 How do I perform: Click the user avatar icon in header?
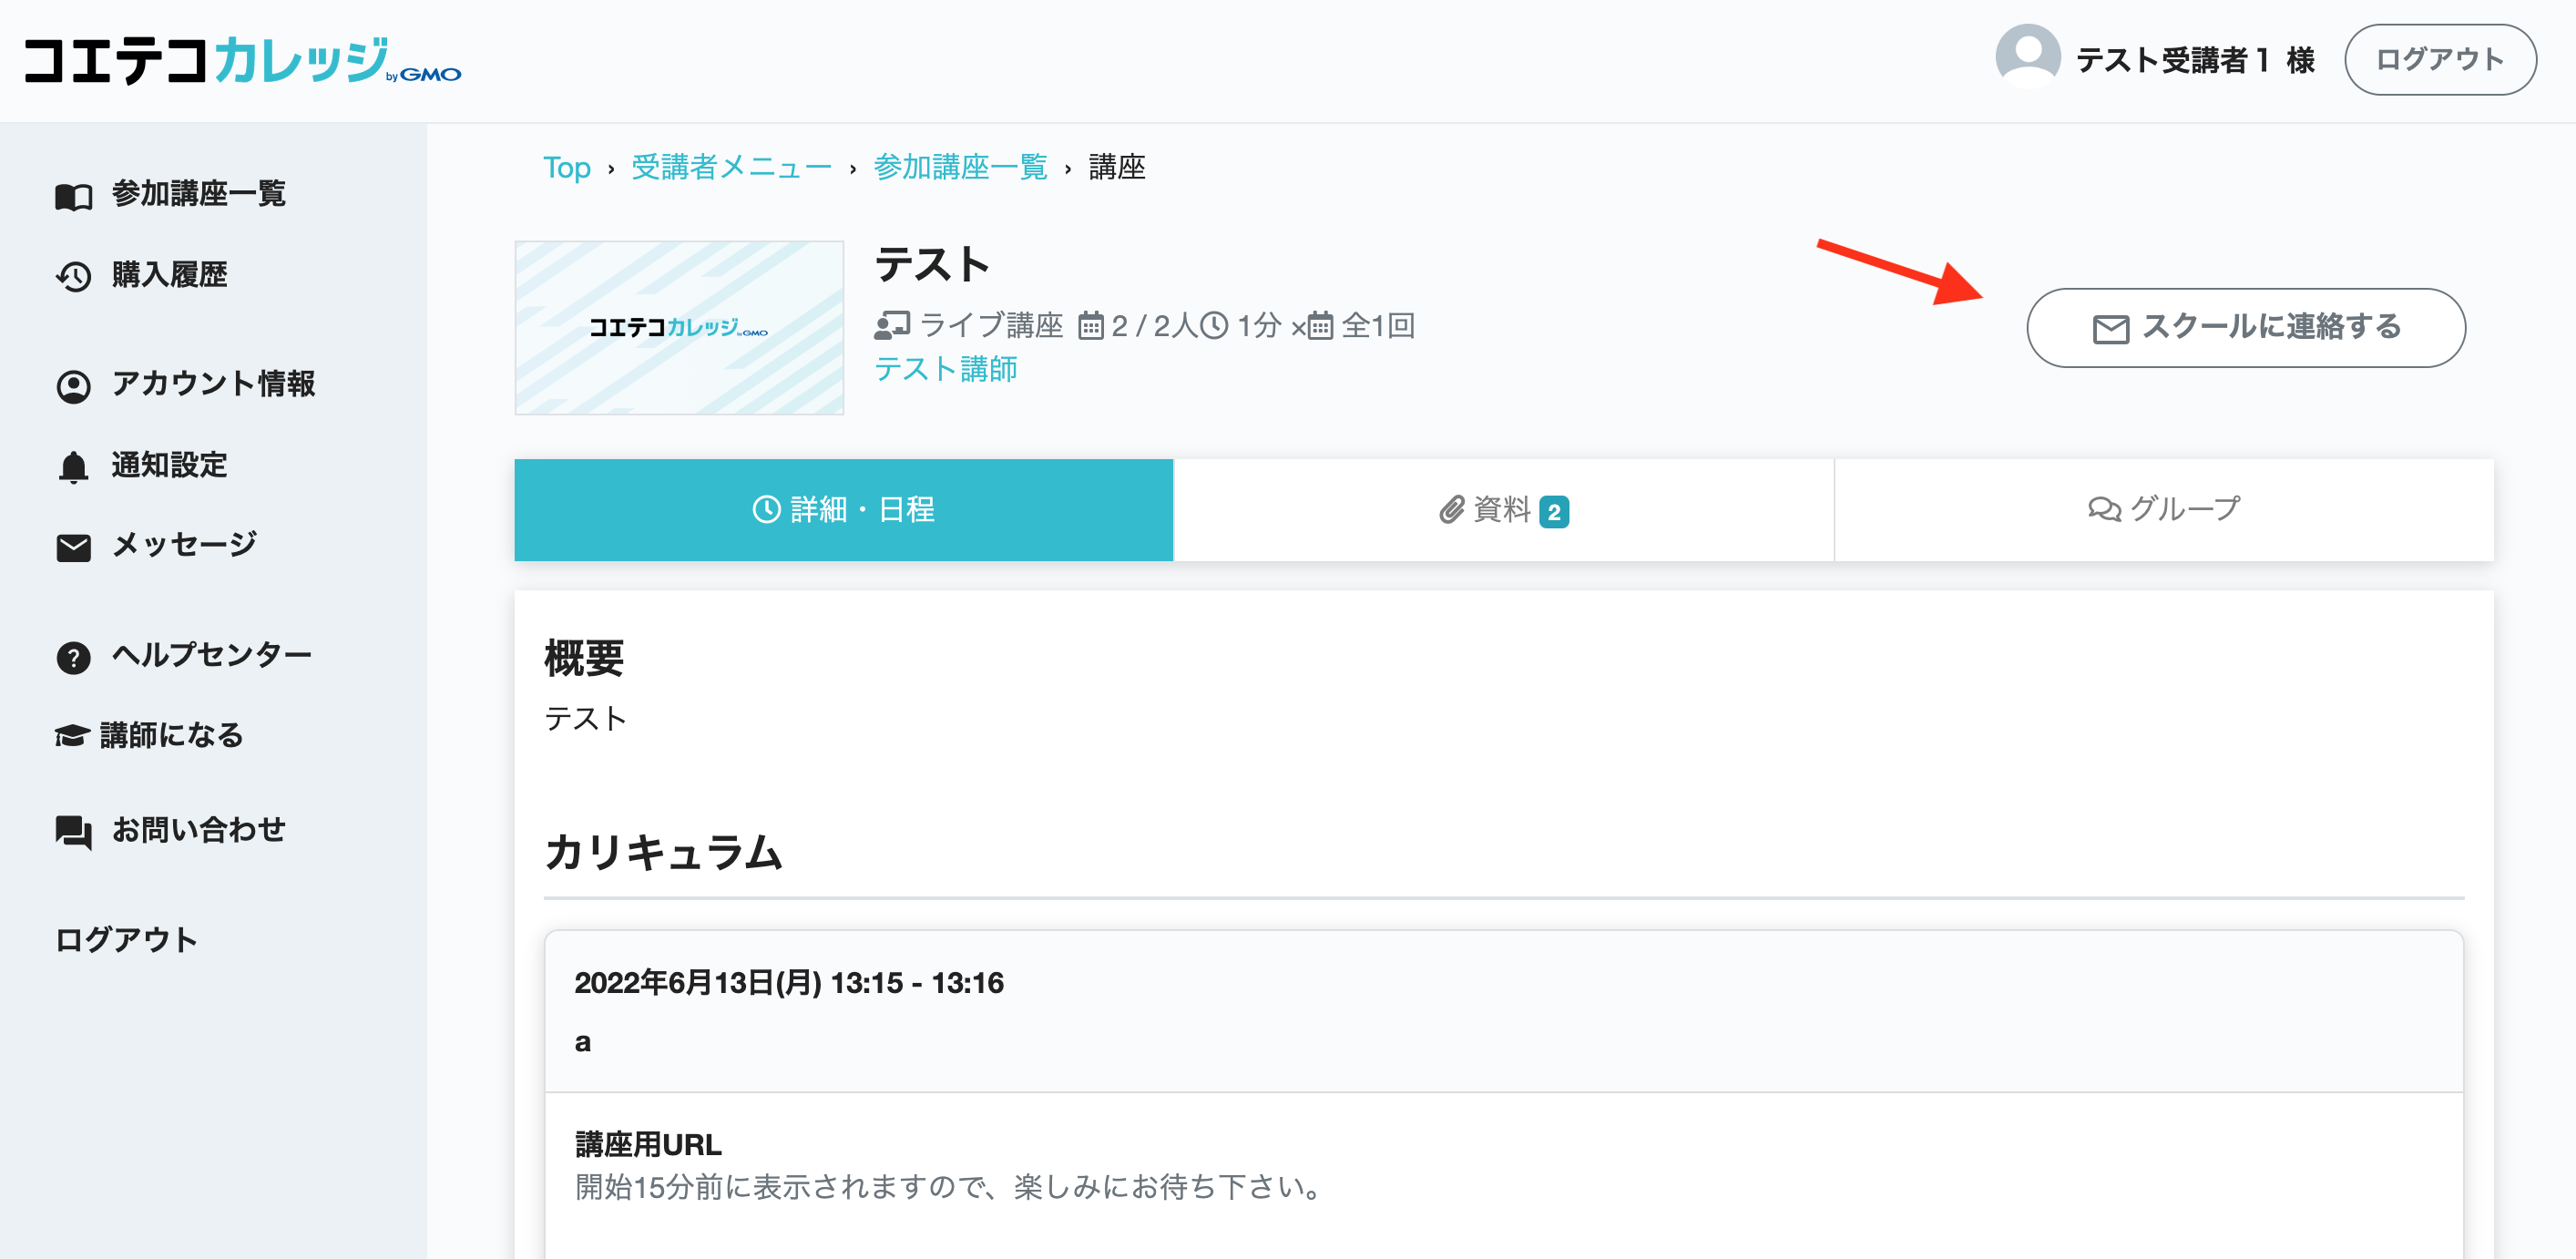pyautogui.click(x=2027, y=57)
